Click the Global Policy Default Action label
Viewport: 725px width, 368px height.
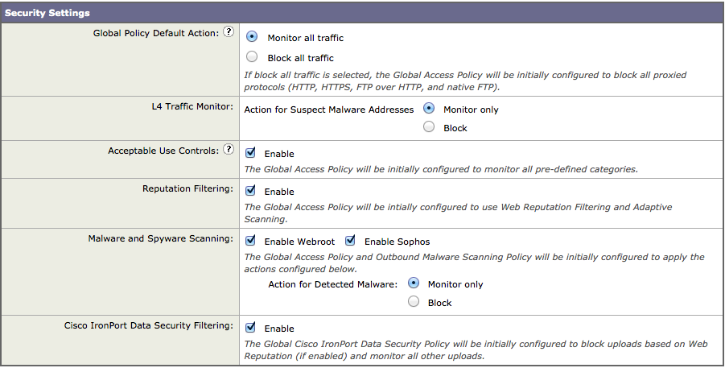(x=156, y=33)
